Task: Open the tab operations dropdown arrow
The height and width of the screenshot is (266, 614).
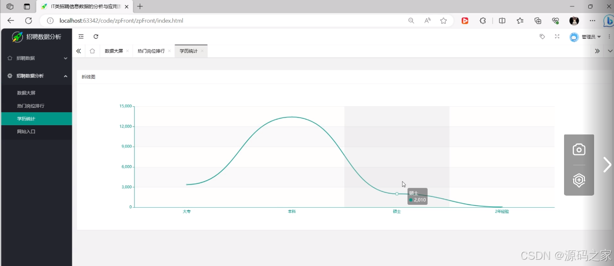Action: [610, 51]
